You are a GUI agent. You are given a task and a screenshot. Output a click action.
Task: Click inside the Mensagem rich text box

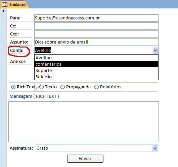pos(84,122)
